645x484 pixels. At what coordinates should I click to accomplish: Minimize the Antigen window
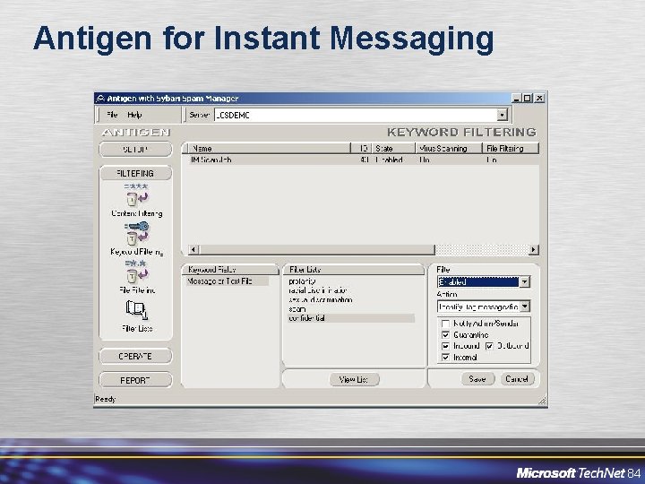pyautogui.click(x=517, y=99)
